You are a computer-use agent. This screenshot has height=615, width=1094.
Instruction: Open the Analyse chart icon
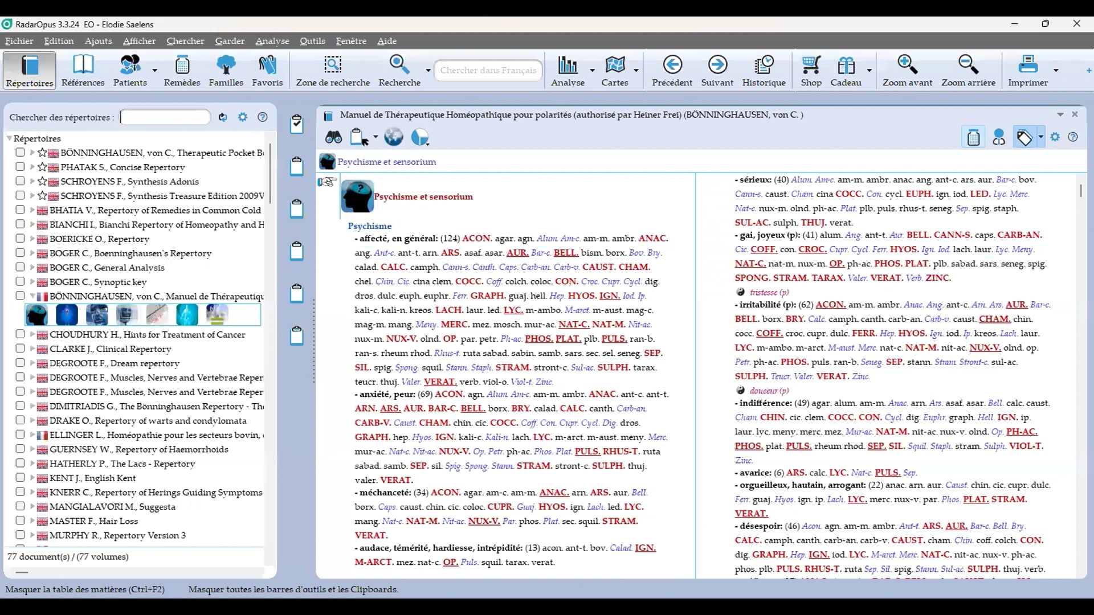568,64
